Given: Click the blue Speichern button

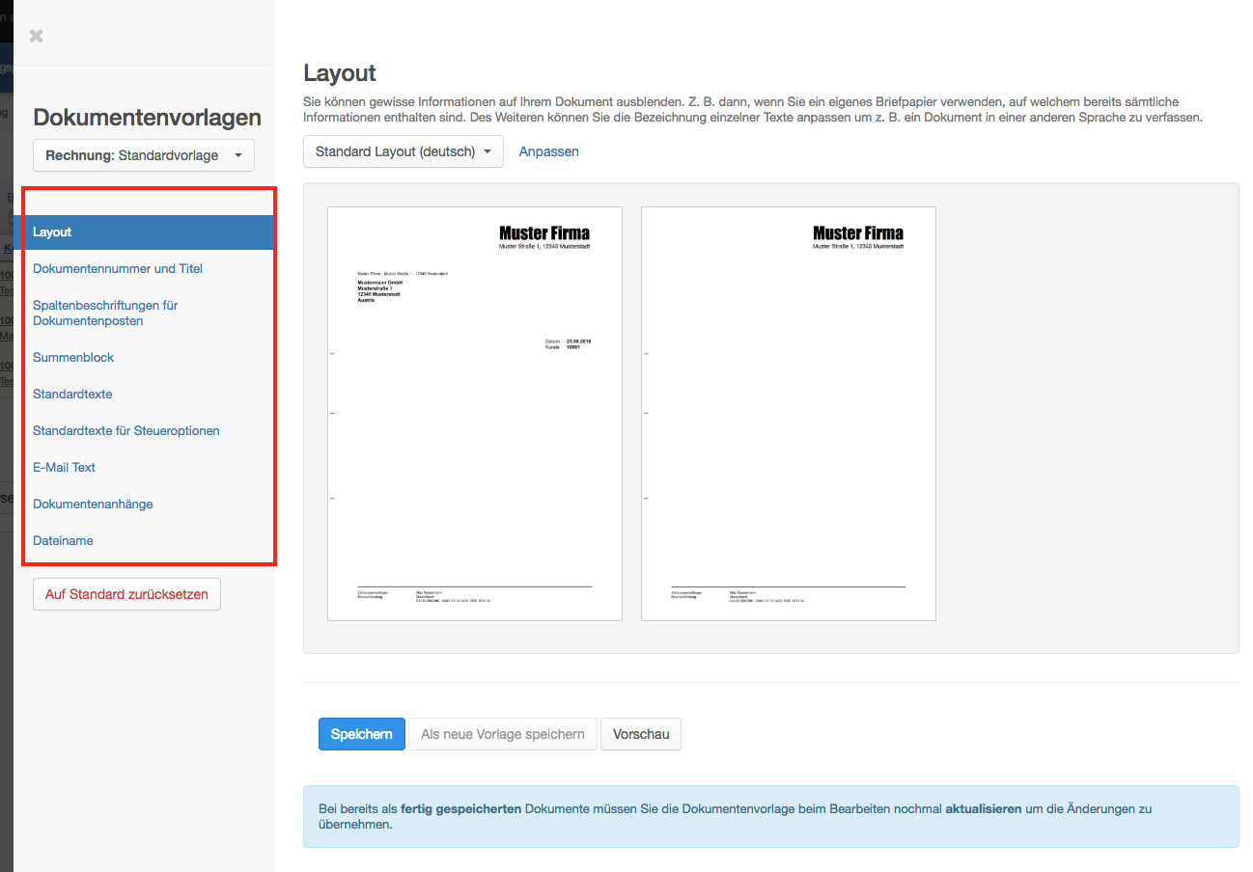Looking at the screenshot, I should (361, 734).
